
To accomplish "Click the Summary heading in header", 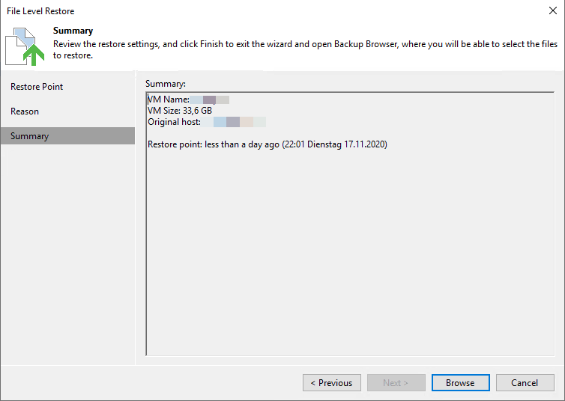I will click(x=73, y=31).
